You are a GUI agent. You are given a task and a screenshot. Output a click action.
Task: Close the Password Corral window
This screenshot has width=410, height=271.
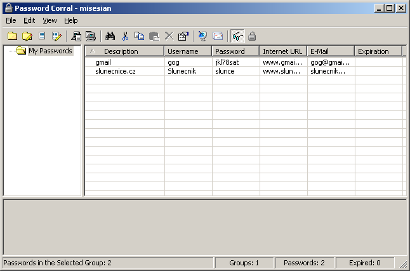[x=401, y=8]
